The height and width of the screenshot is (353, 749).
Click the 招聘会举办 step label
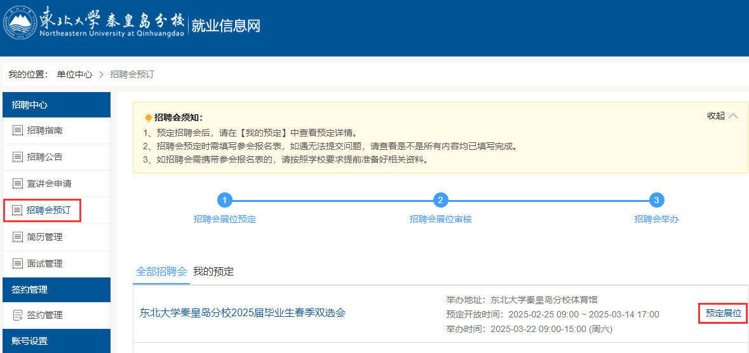coord(656,219)
